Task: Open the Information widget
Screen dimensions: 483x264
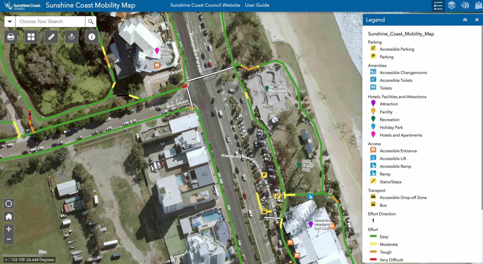Action: tap(92, 37)
